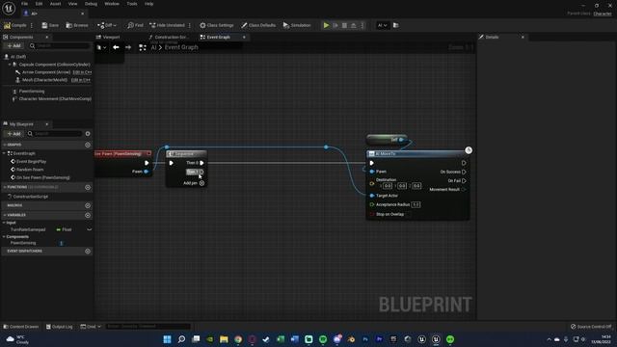Open the Content Drawer
Viewport: 617px width, 347px height.
(21, 327)
